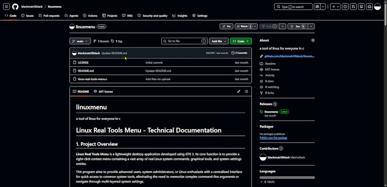Image resolution: width=387 pixels, height=187 pixels.
Task: Switch to the Pull requests tab
Action: [49, 15]
